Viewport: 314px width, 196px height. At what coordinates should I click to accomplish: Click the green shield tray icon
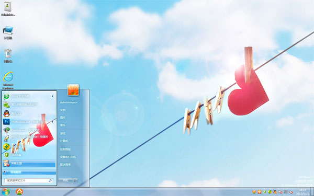[264, 192]
